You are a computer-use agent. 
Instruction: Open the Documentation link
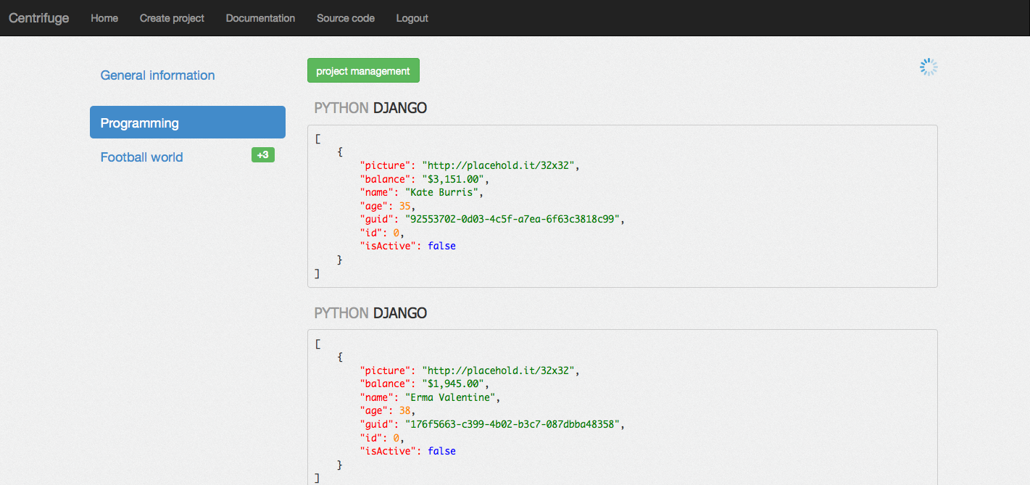[260, 18]
